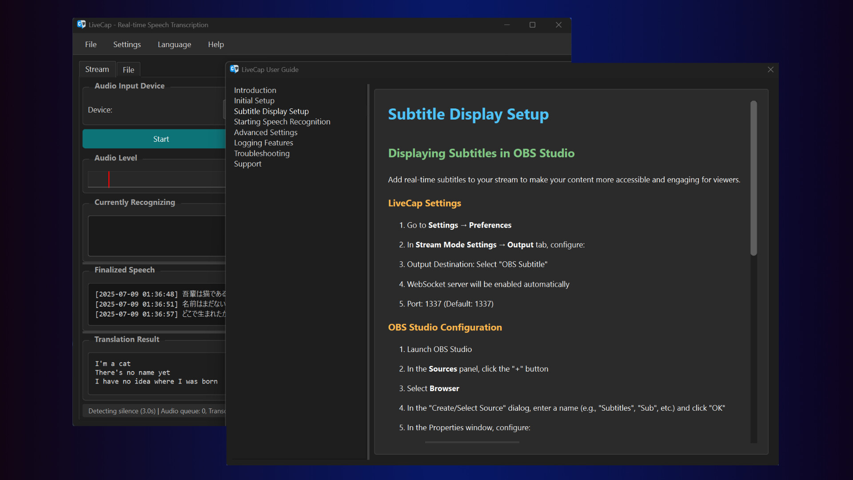
Task: Click the LiveCap icon on User Guide window
Action: tap(235, 69)
